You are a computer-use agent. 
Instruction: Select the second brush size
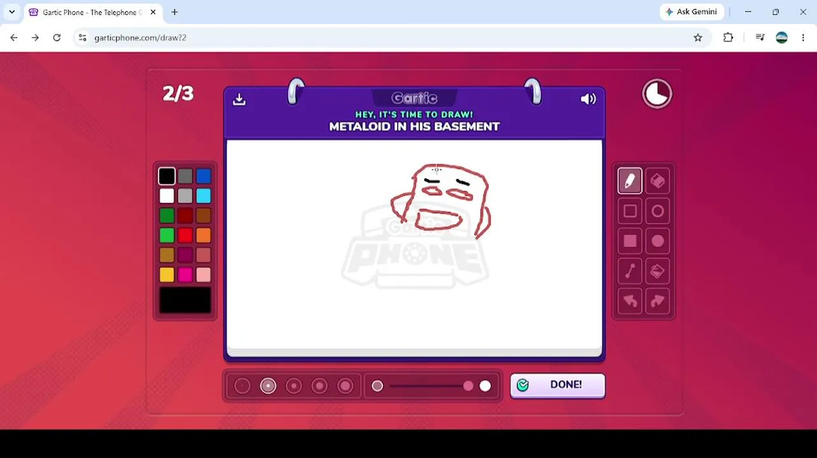click(268, 386)
